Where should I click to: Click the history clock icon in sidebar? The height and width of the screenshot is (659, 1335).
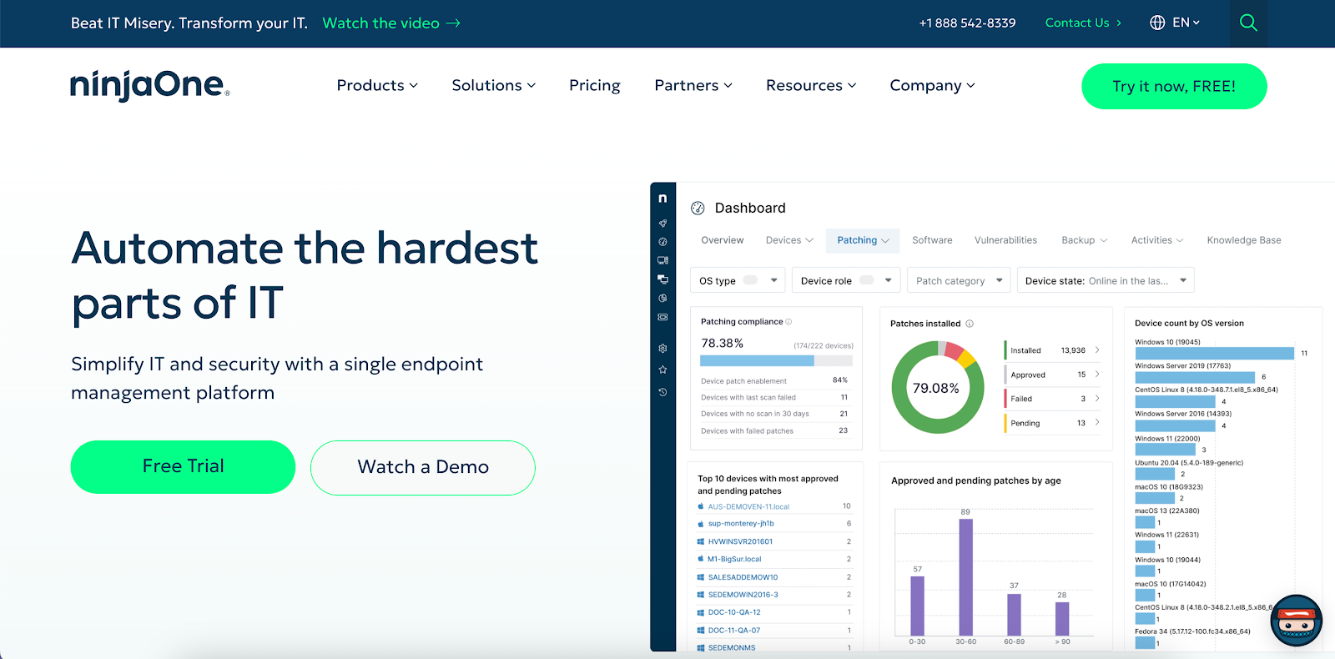point(662,392)
